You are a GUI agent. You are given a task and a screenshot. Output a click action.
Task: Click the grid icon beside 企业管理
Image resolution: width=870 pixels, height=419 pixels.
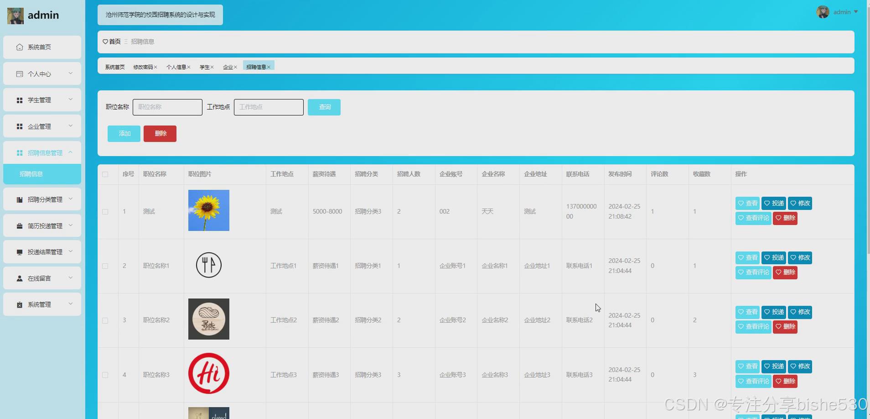pyautogui.click(x=20, y=127)
